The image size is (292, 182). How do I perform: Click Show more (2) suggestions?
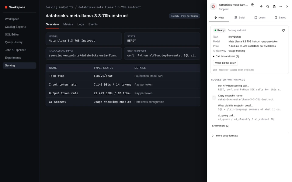click(x=221, y=126)
